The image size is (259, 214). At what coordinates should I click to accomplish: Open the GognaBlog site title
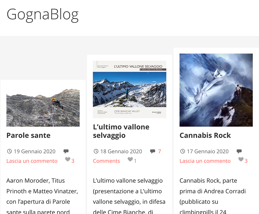point(43,15)
